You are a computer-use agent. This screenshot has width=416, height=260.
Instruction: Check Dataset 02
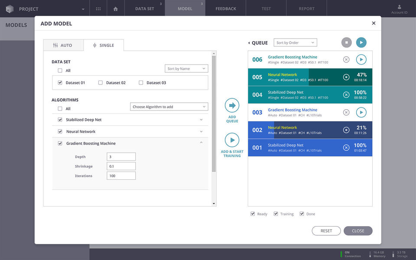(x=100, y=83)
